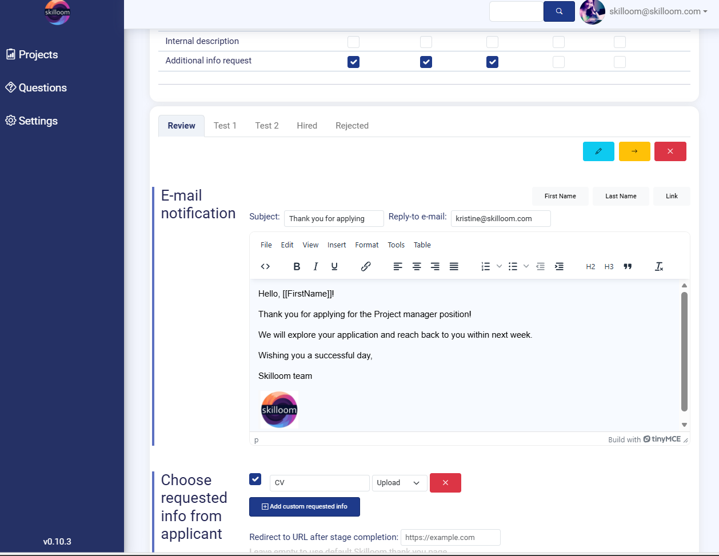
Task: Click the cyan pencil edit button
Action: coord(598,151)
